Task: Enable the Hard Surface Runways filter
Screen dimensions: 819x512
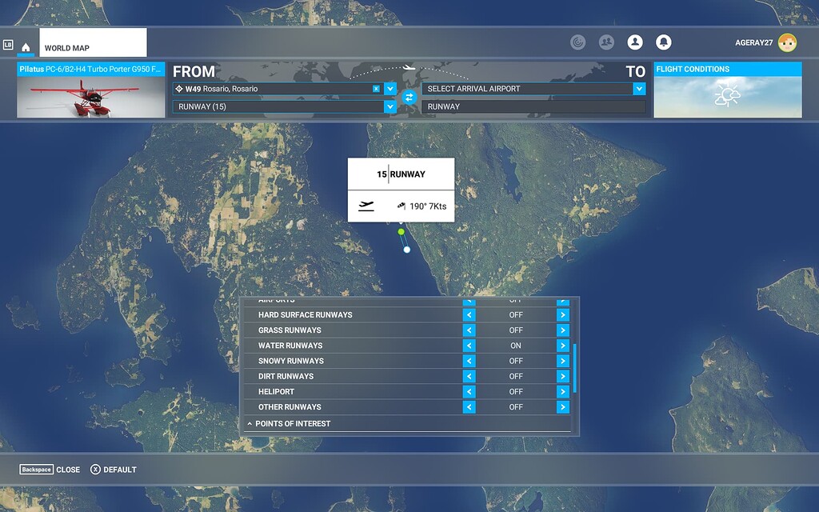Action: (563, 314)
